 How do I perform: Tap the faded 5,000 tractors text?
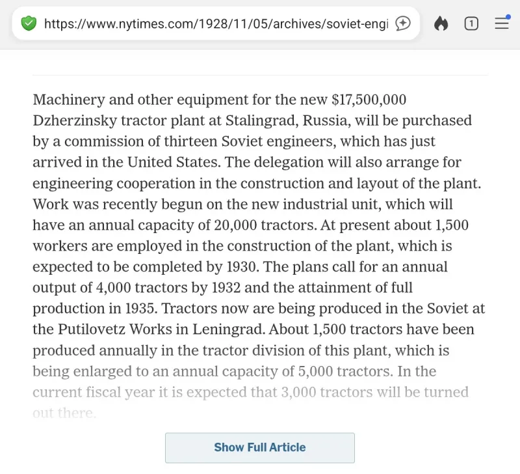346,371
